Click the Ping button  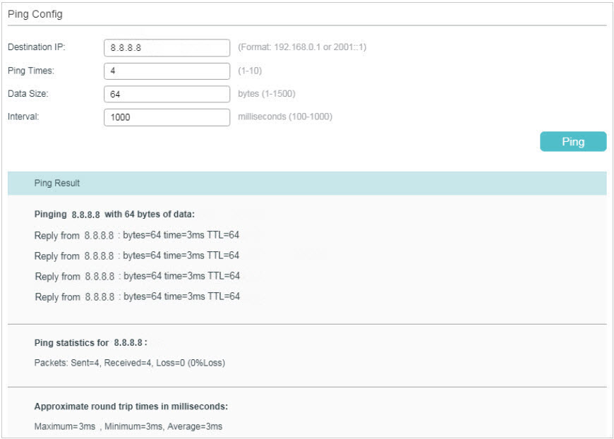pyautogui.click(x=573, y=141)
